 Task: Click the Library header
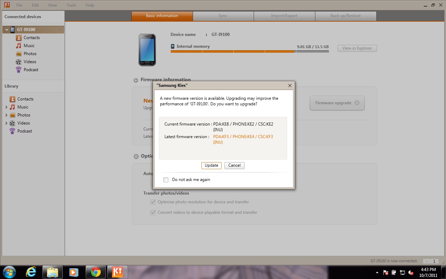[x=11, y=86]
